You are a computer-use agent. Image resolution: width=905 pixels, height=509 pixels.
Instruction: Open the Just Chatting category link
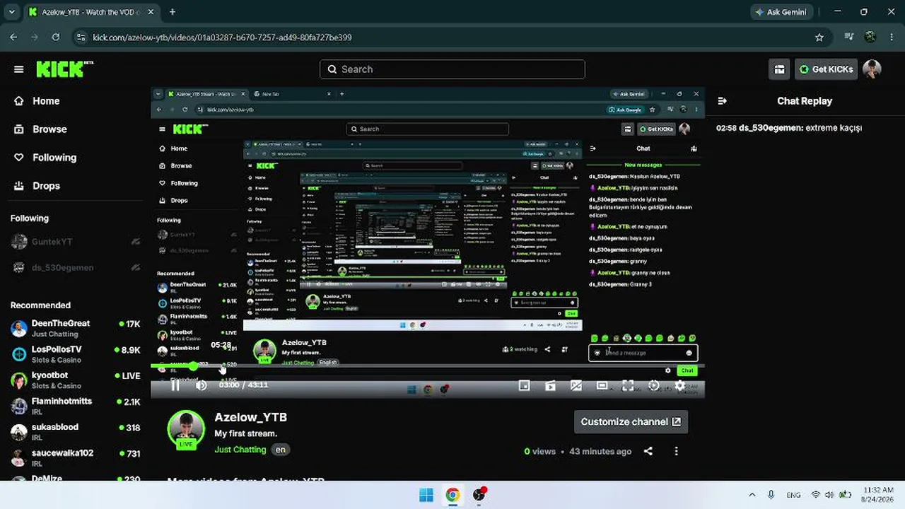(x=240, y=450)
